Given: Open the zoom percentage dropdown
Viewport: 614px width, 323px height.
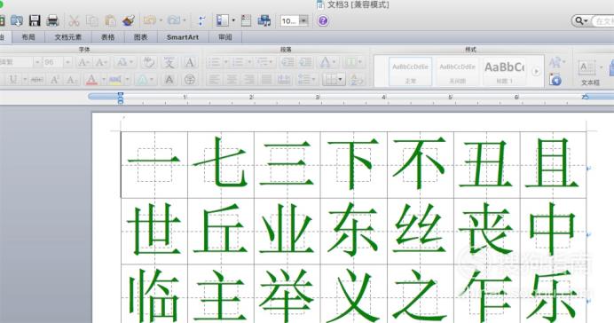Looking at the screenshot, I should (x=303, y=20).
